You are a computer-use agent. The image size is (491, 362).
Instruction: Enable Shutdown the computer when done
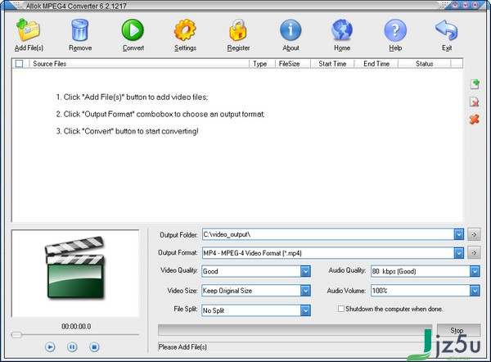(341, 309)
